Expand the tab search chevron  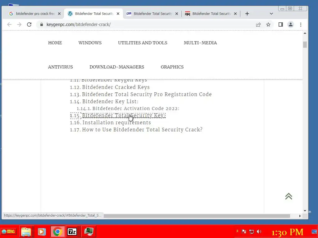tap(271, 14)
